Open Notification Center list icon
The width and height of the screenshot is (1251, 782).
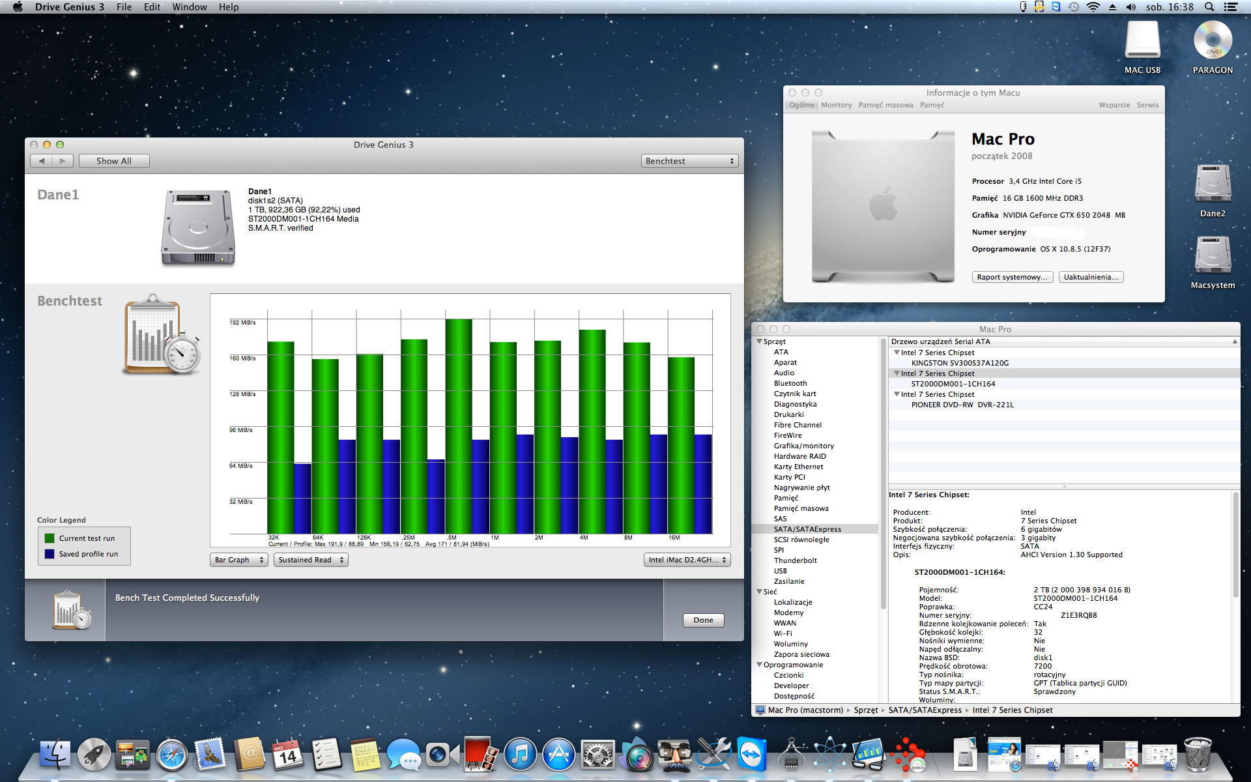click(1231, 7)
